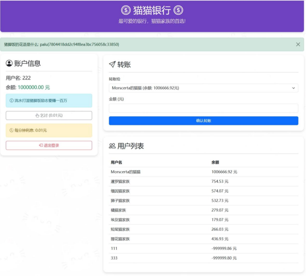The image size is (306, 276).
Task: Click the left dollar coin icon in header
Action: [x=126, y=10]
